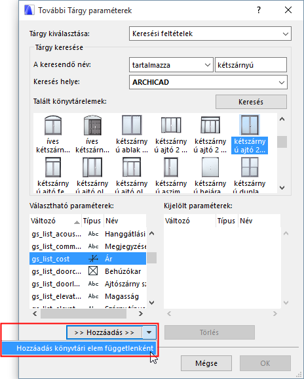Image resolution: width=304 pixels, height=379 pixels.
Task: Click the >> Hozzáadás >> button
Action: tap(104, 332)
